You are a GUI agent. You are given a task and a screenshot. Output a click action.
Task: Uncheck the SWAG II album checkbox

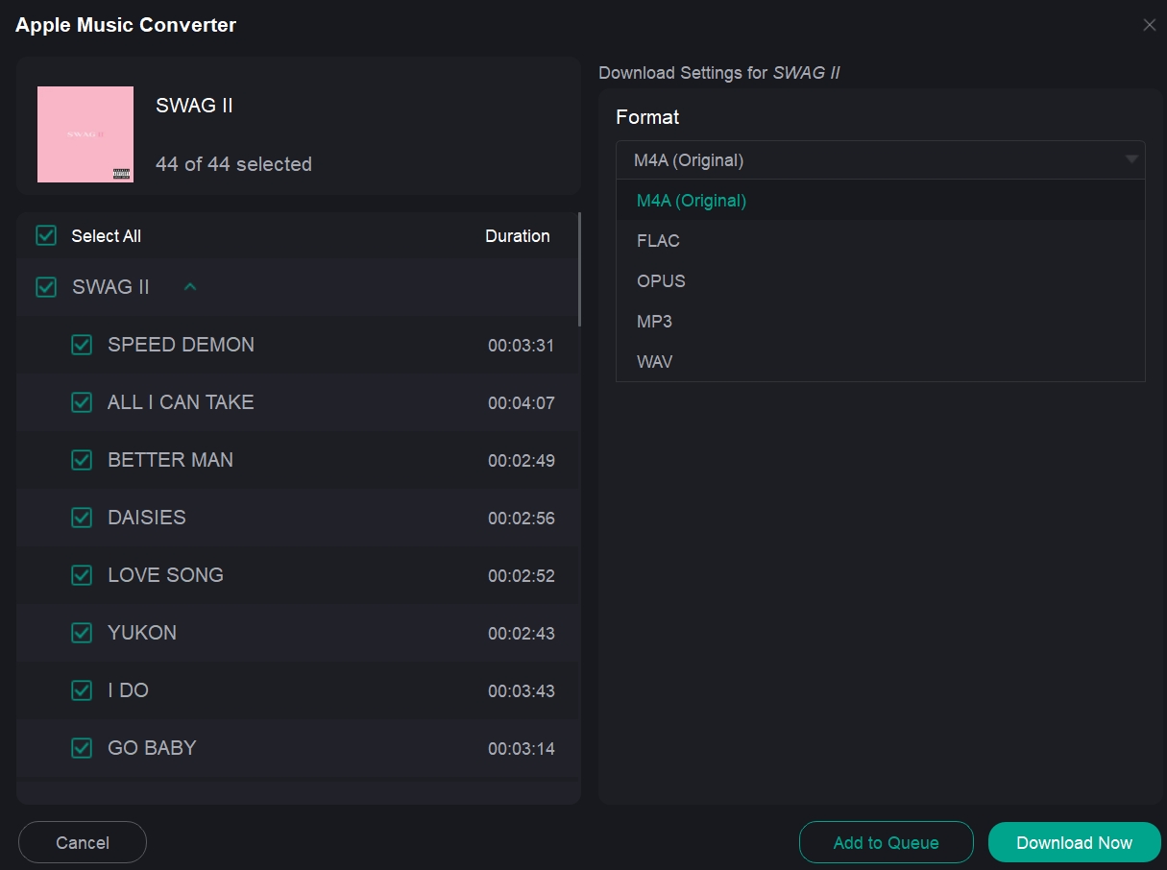click(x=45, y=286)
